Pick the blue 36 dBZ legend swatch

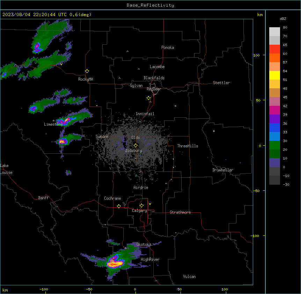[274, 127]
